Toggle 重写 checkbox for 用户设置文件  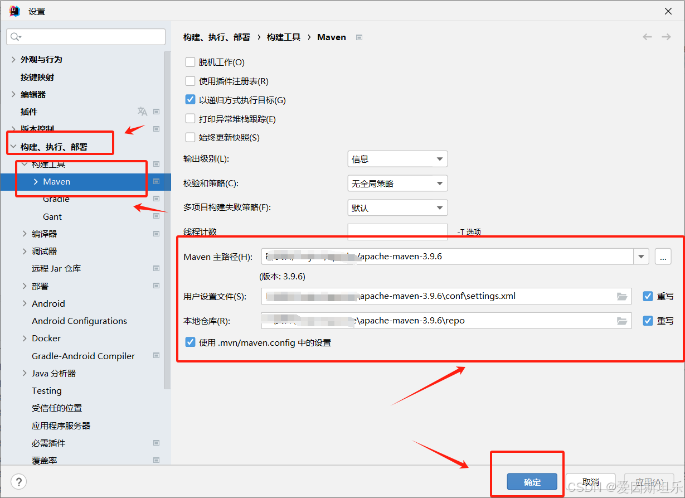tap(648, 296)
